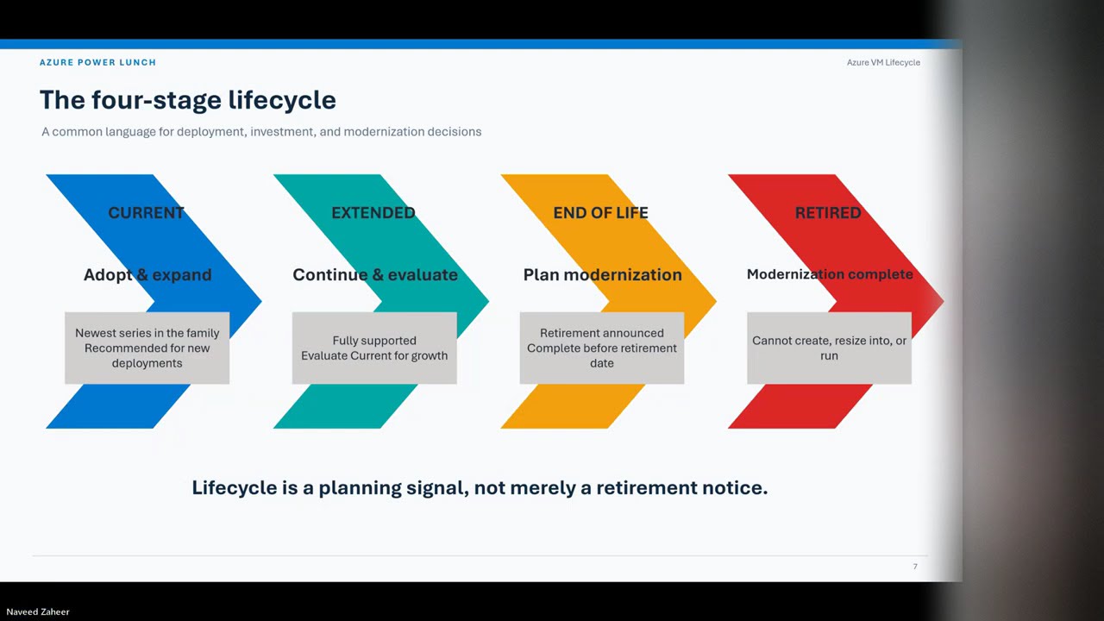This screenshot has height=621, width=1104.
Task: Click the "CURRENT" stage heading
Action: (x=147, y=212)
